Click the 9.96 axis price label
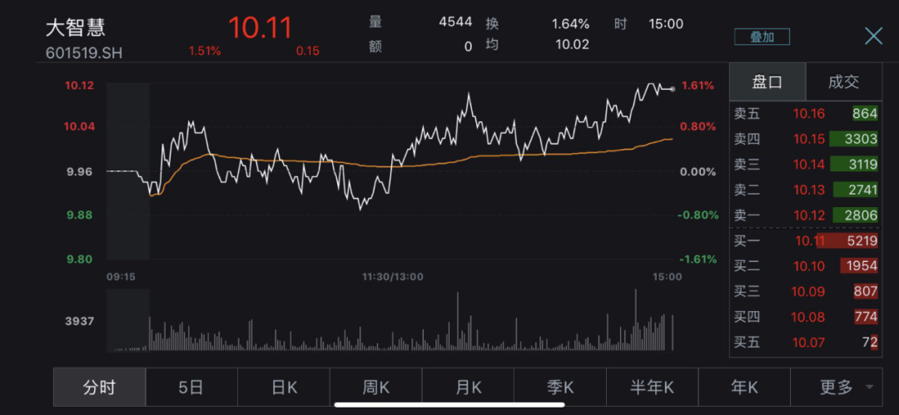Screen dimensions: 899x415 coord(79,171)
